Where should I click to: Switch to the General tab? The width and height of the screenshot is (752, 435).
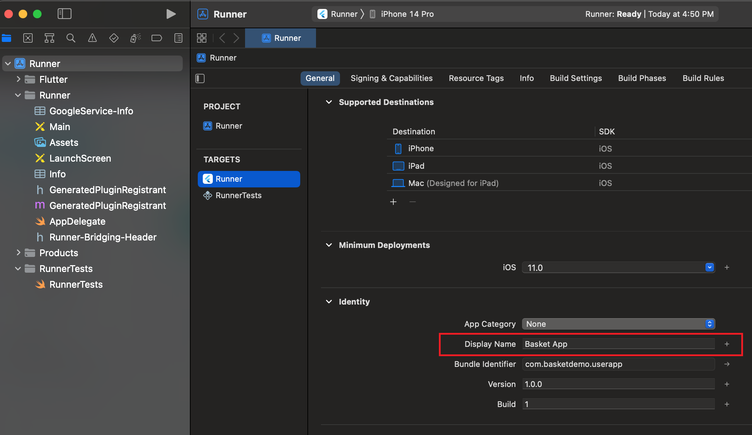pos(320,78)
